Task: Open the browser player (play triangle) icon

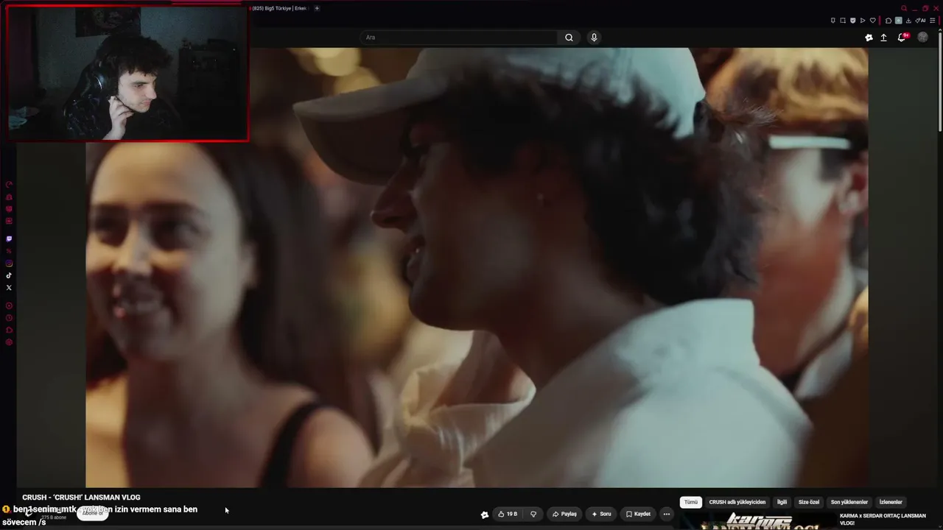Action: [863, 21]
